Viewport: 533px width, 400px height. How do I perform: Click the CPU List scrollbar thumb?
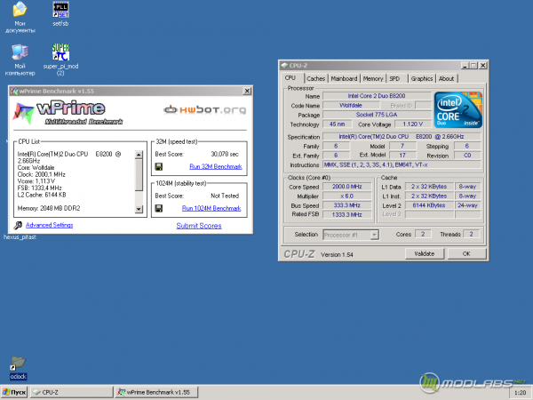(x=139, y=175)
